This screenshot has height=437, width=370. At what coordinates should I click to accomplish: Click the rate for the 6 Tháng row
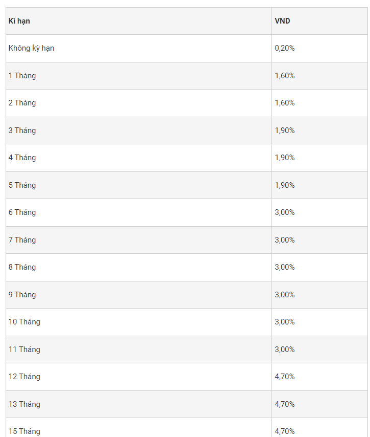[x=285, y=212]
